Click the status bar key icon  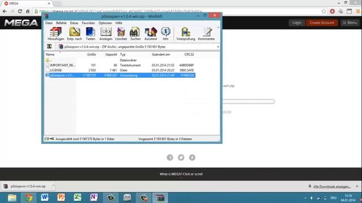(51, 139)
